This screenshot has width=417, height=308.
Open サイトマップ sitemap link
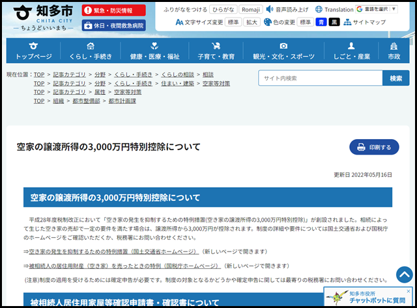(369, 22)
